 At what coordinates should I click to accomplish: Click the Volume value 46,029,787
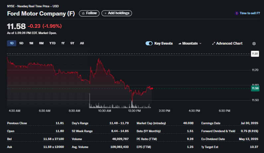[x=120, y=139]
